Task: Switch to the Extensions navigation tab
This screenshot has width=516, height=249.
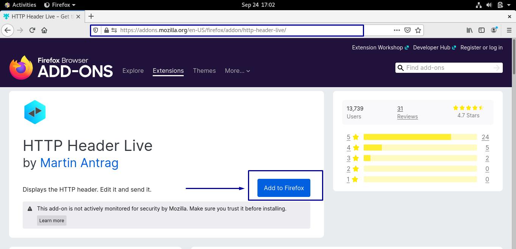Action: (x=168, y=71)
